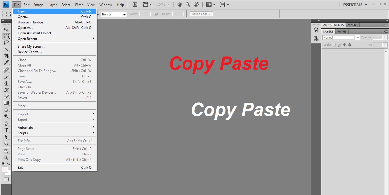
Task: Select the Hand tool in toolbox
Action: click(6, 151)
